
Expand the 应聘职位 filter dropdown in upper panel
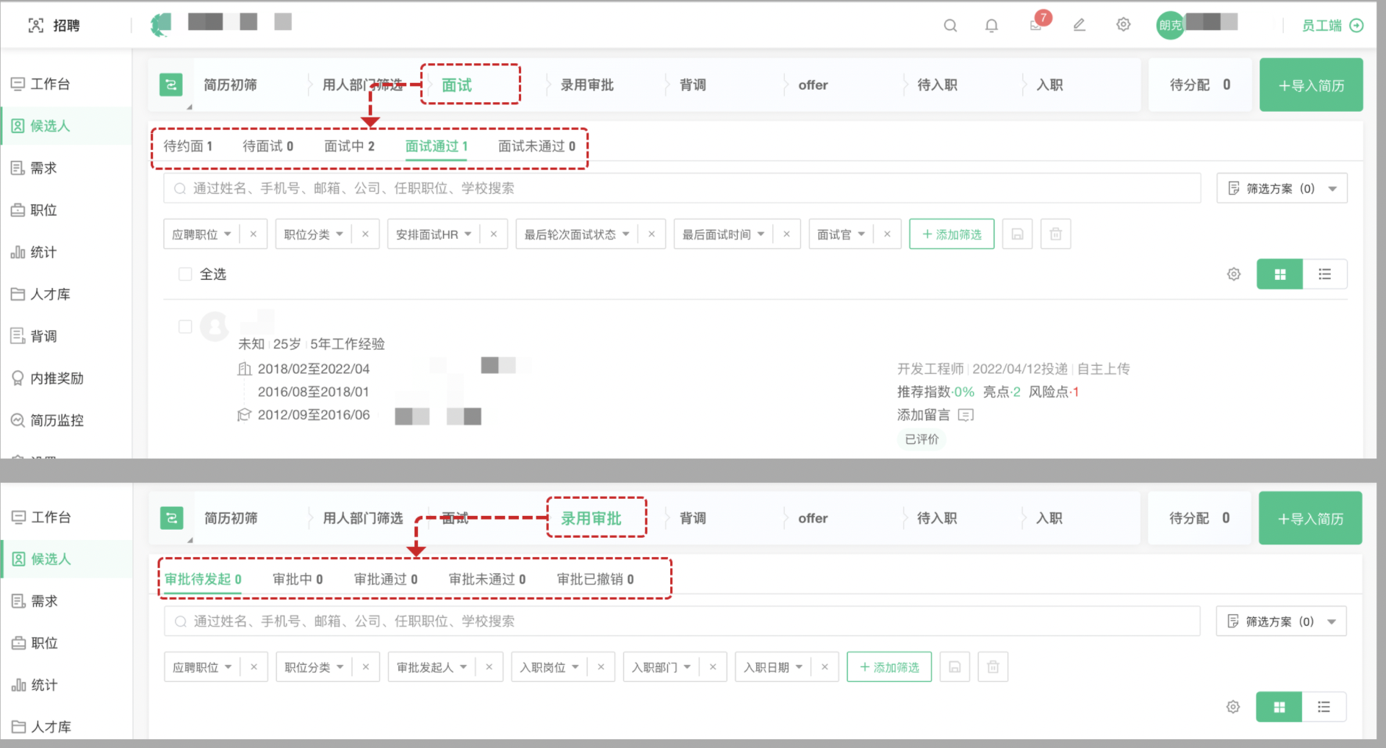pyautogui.click(x=201, y=234)
